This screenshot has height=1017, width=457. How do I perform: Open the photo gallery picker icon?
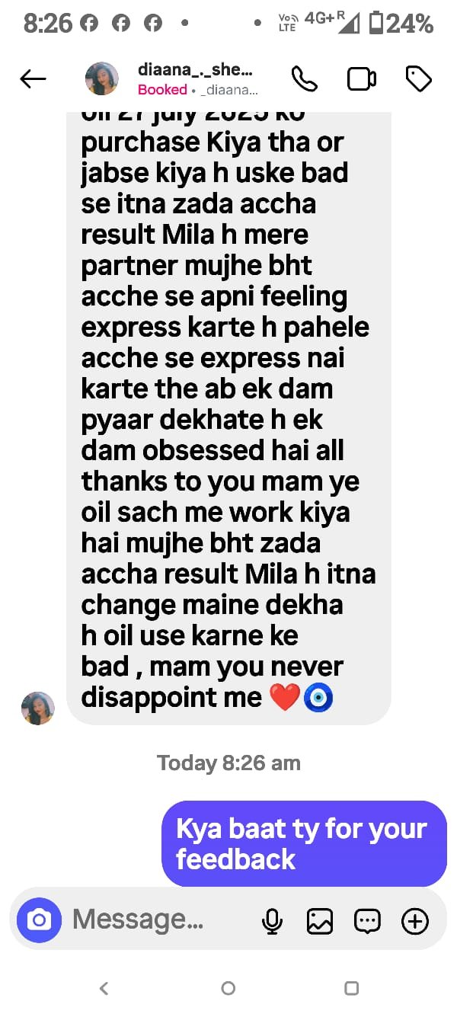click(x=320, y=922)
